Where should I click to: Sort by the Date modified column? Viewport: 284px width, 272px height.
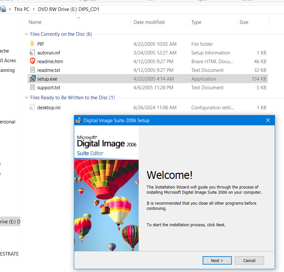(x=149, y=22)
